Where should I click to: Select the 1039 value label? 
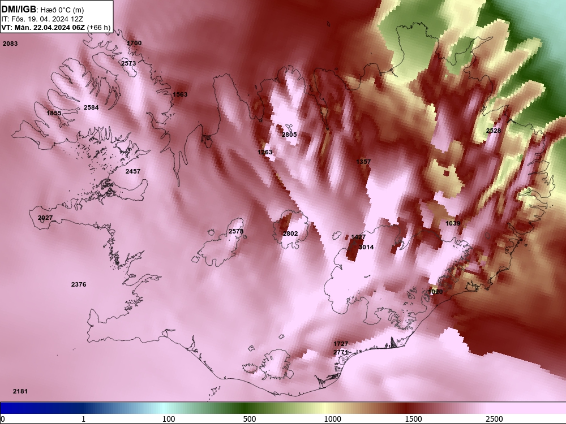click(x=453, y=223)
